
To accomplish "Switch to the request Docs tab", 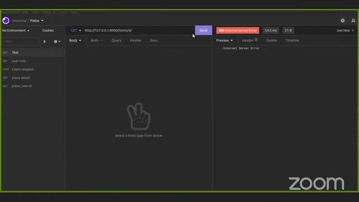I will coord(154,40).
